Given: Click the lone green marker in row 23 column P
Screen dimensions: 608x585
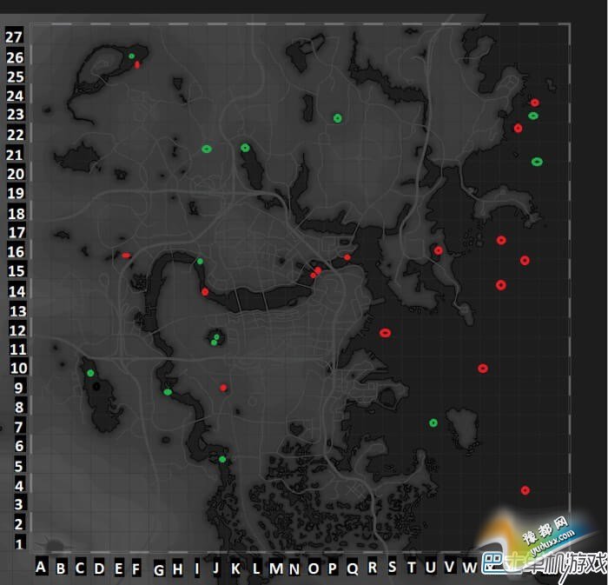Looking at the screenshot, I should tap(337, 118).
